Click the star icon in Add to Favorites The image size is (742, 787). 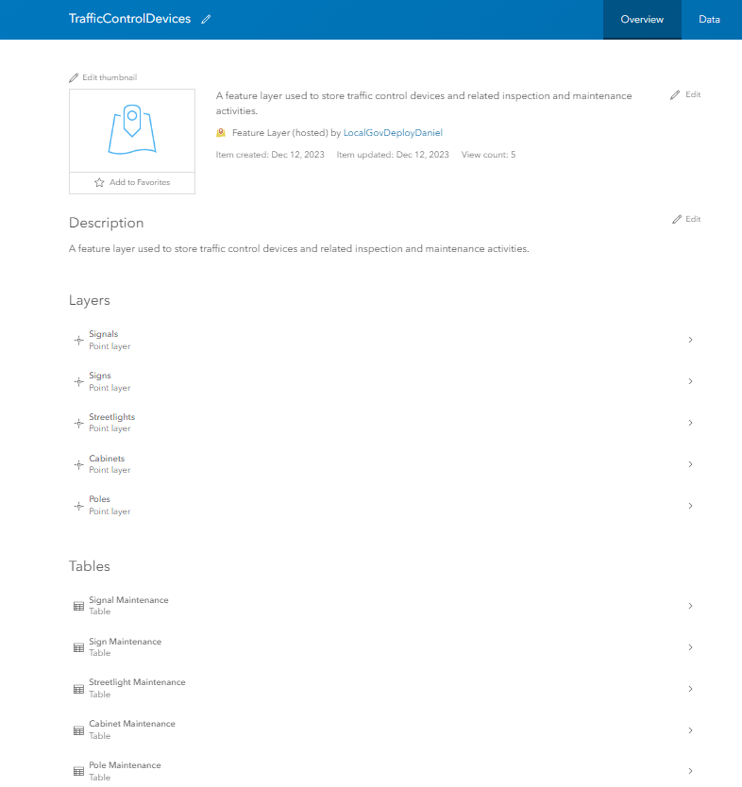tap(99, 183)
